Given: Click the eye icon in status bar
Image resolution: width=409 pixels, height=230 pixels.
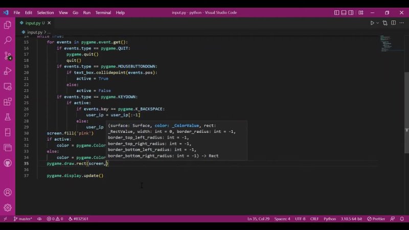Looking at the screenshot, I should pos(39,219).
